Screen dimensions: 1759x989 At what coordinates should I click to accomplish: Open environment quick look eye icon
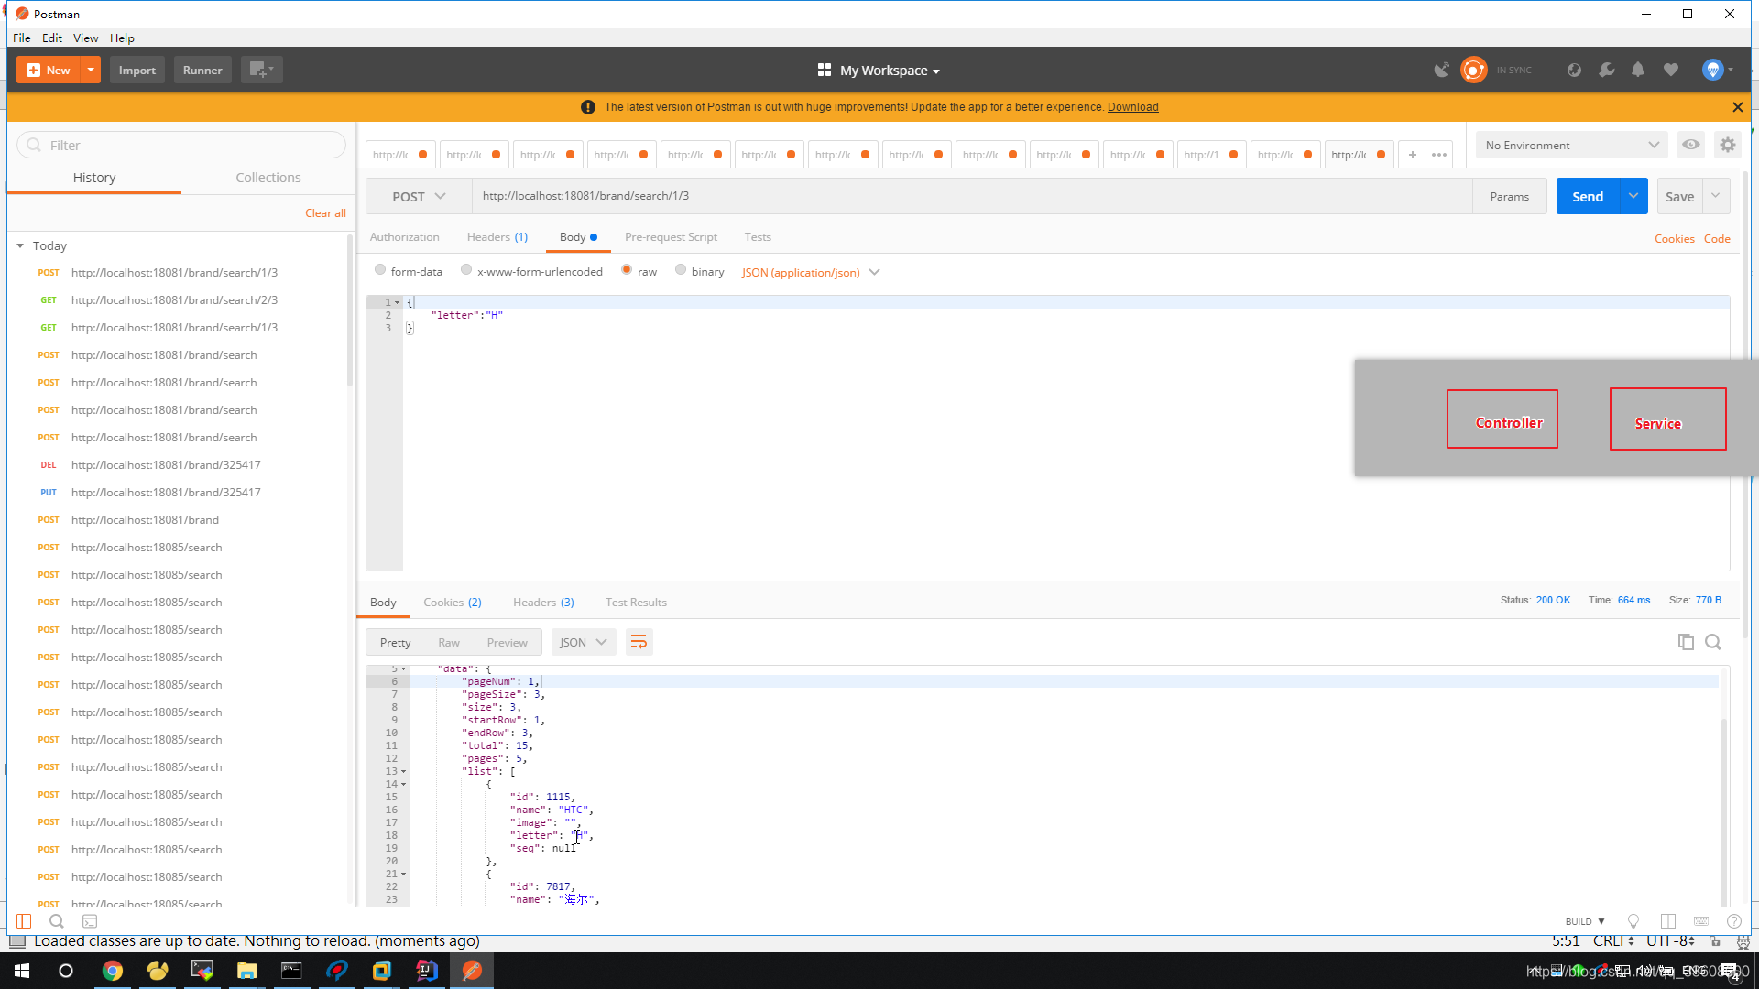[1690, 145]
